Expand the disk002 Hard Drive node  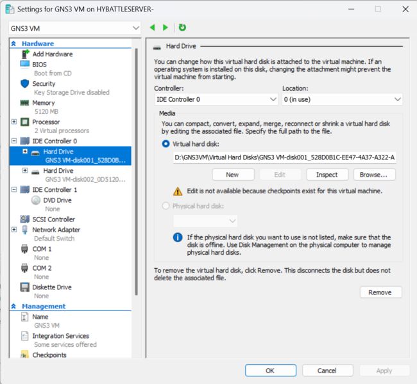(25, 170)
